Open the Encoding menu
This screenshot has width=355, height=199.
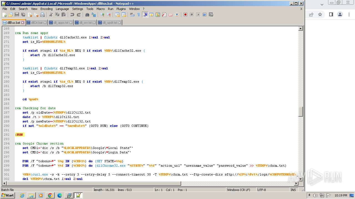46,9
